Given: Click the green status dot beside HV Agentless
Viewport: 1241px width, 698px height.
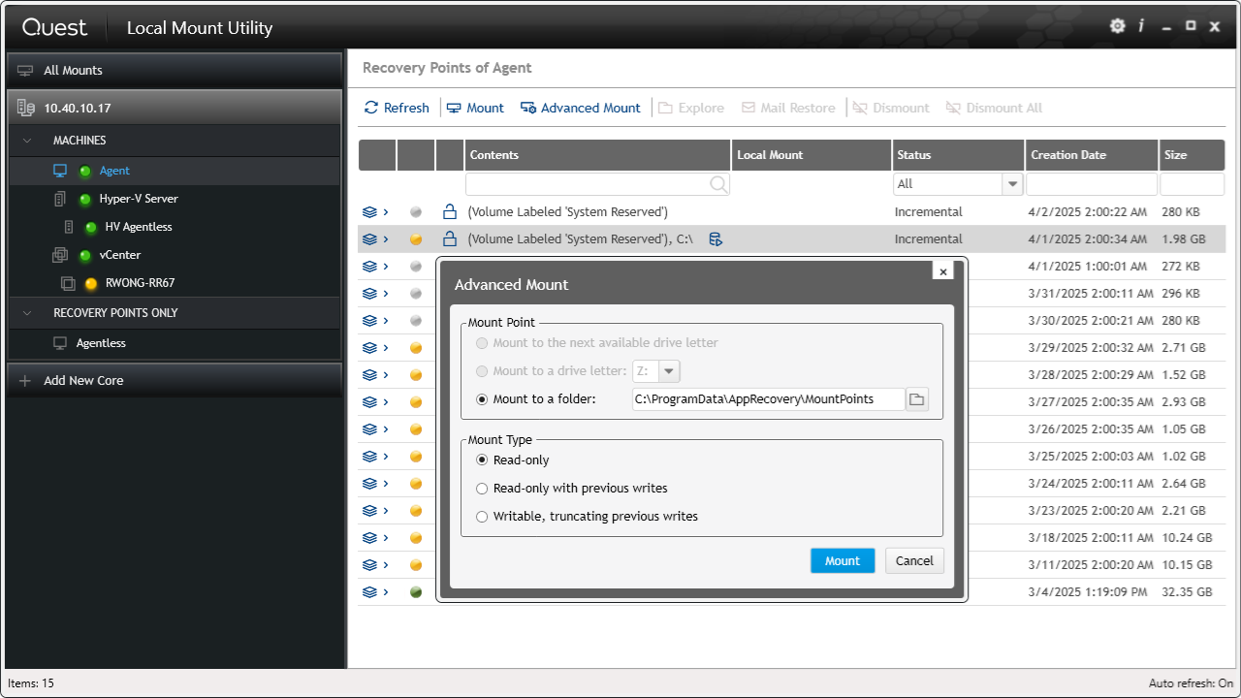Looking at the screenshot, I should point(91,228).
